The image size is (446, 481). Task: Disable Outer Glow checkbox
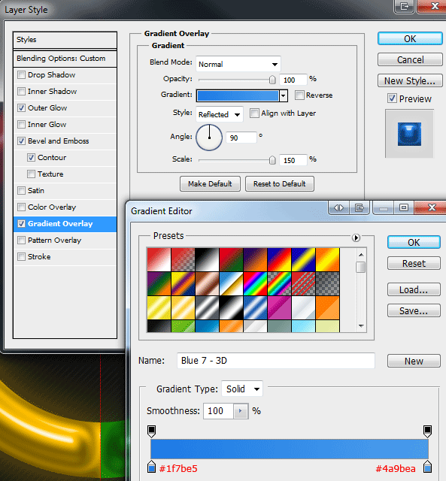21,108
